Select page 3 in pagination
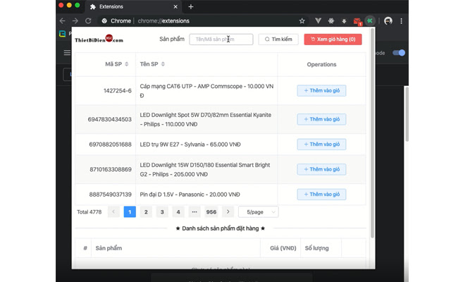 click(x=162, y=211)
